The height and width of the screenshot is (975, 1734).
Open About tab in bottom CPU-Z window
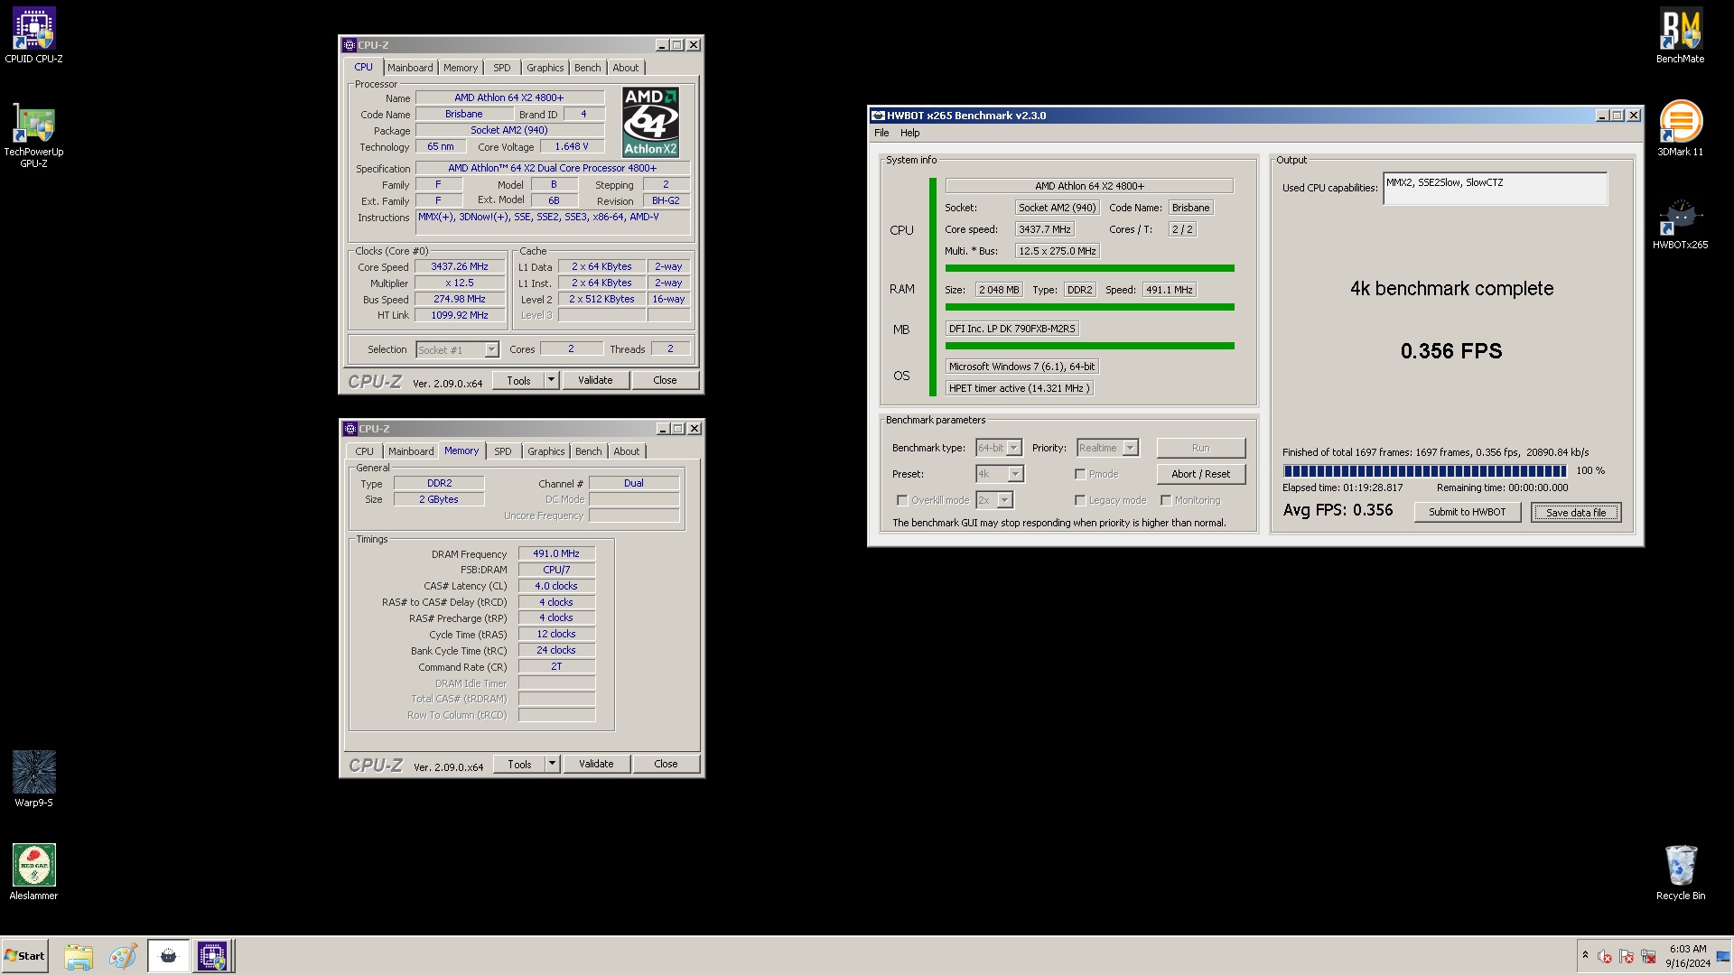(x=627, y=451)
